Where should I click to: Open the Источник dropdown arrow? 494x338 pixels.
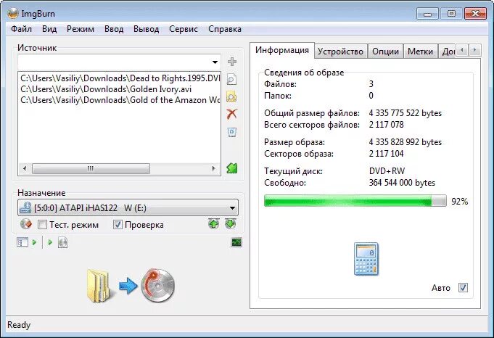[215, 62]
